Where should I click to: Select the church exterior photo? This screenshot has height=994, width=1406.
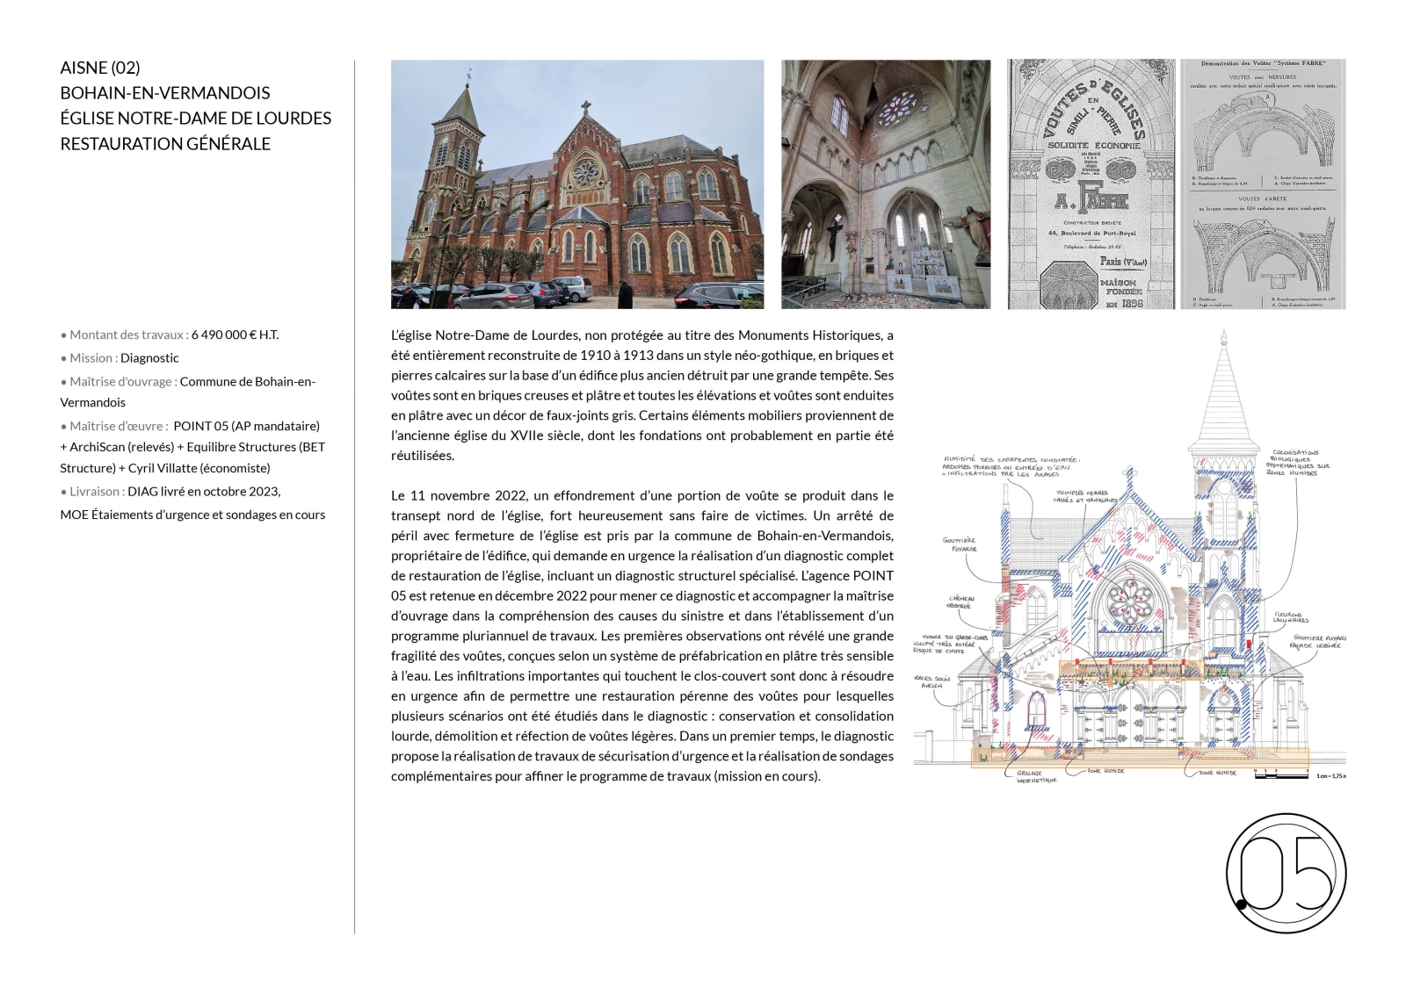pos(576,184)
